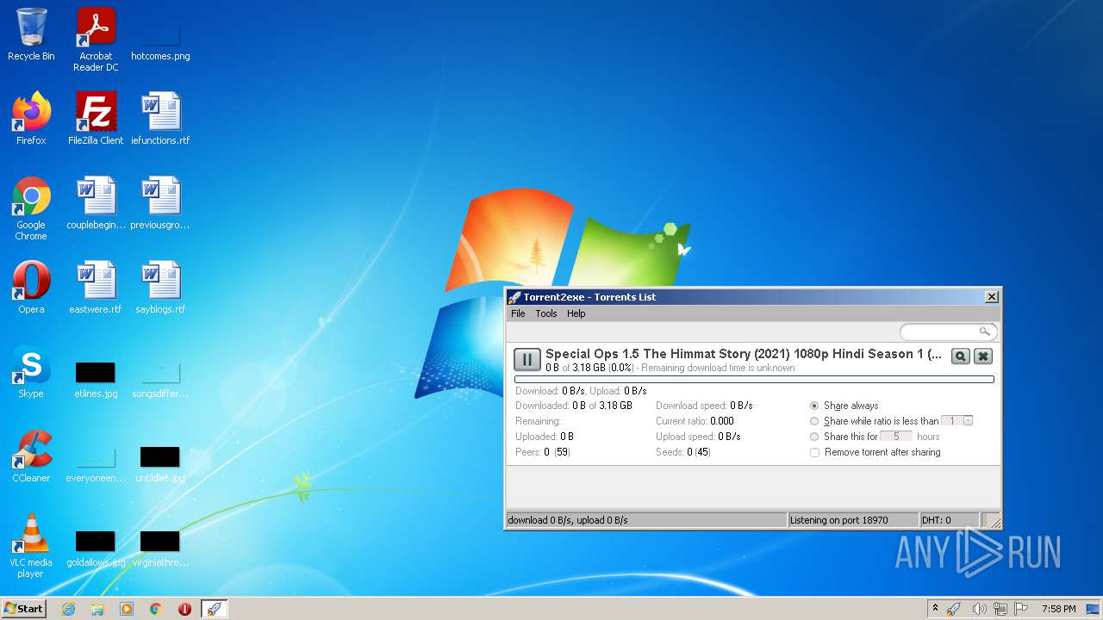The image size is (1103, 620).
Task: Open the Tools menu in Torrent2exe
Action: (546, 313)
